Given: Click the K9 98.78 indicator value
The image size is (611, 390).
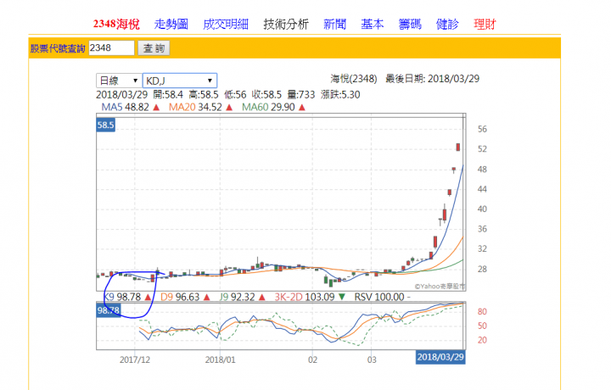Looking at the screenshot, I should click(122, 297).
